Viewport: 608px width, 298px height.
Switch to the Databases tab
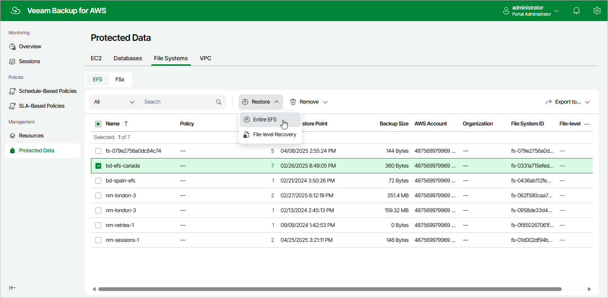(x=128, y=58)
